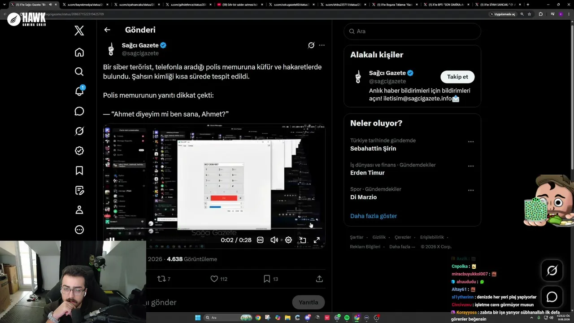The height and width of the screenshot is (323, 574).
Task: Repost the Sağcı Gazete post
Action: (164, 279)
